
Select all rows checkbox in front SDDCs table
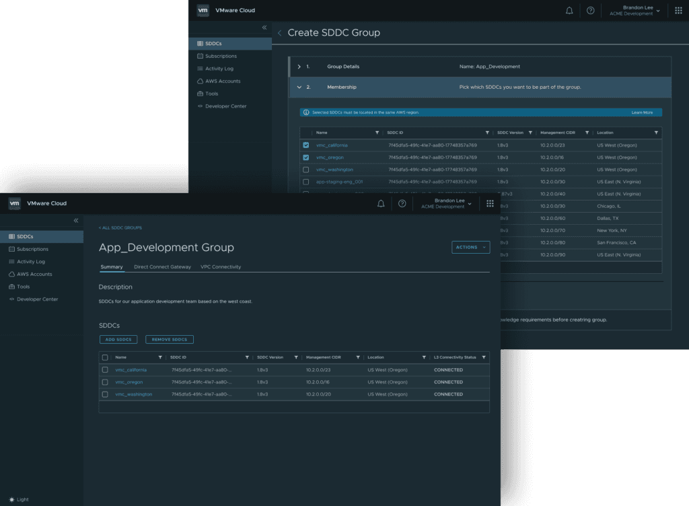point(105,357)
